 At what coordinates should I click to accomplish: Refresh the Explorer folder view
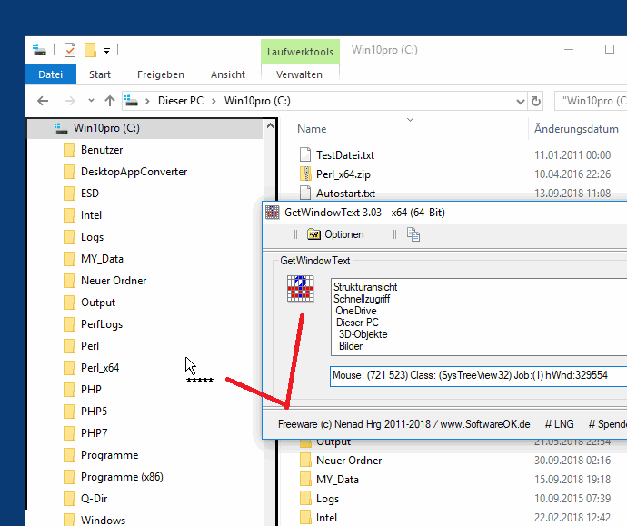pos(536,101)
